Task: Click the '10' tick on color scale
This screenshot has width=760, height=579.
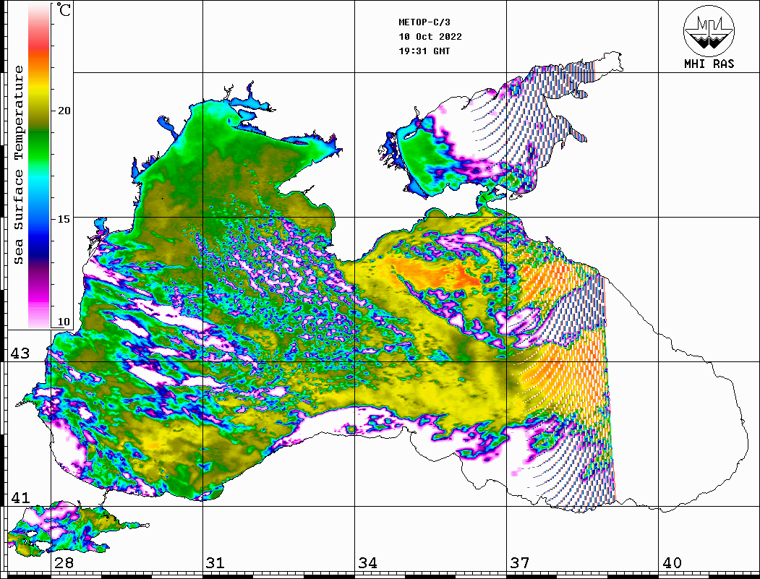Action: 64,322
